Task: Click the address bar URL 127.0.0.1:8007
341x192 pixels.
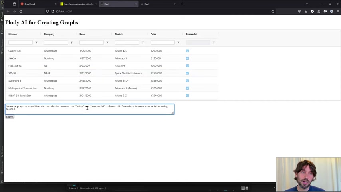Action: click(x=64, y=12)
